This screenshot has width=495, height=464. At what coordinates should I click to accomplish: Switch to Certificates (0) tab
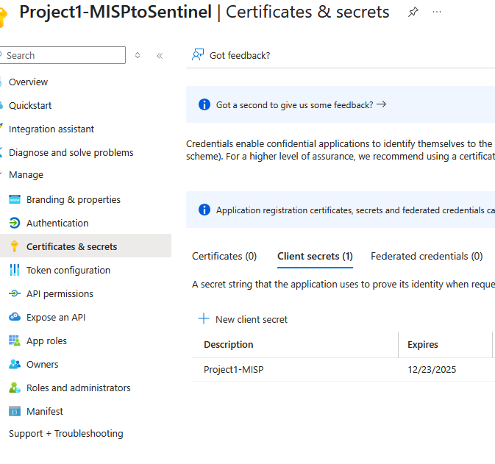tap(224, 257)
